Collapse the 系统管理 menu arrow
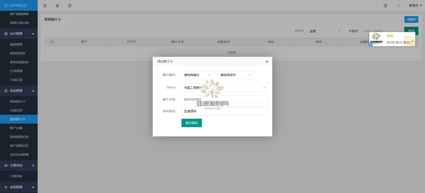The image size is (425, 193). [33, 187]
